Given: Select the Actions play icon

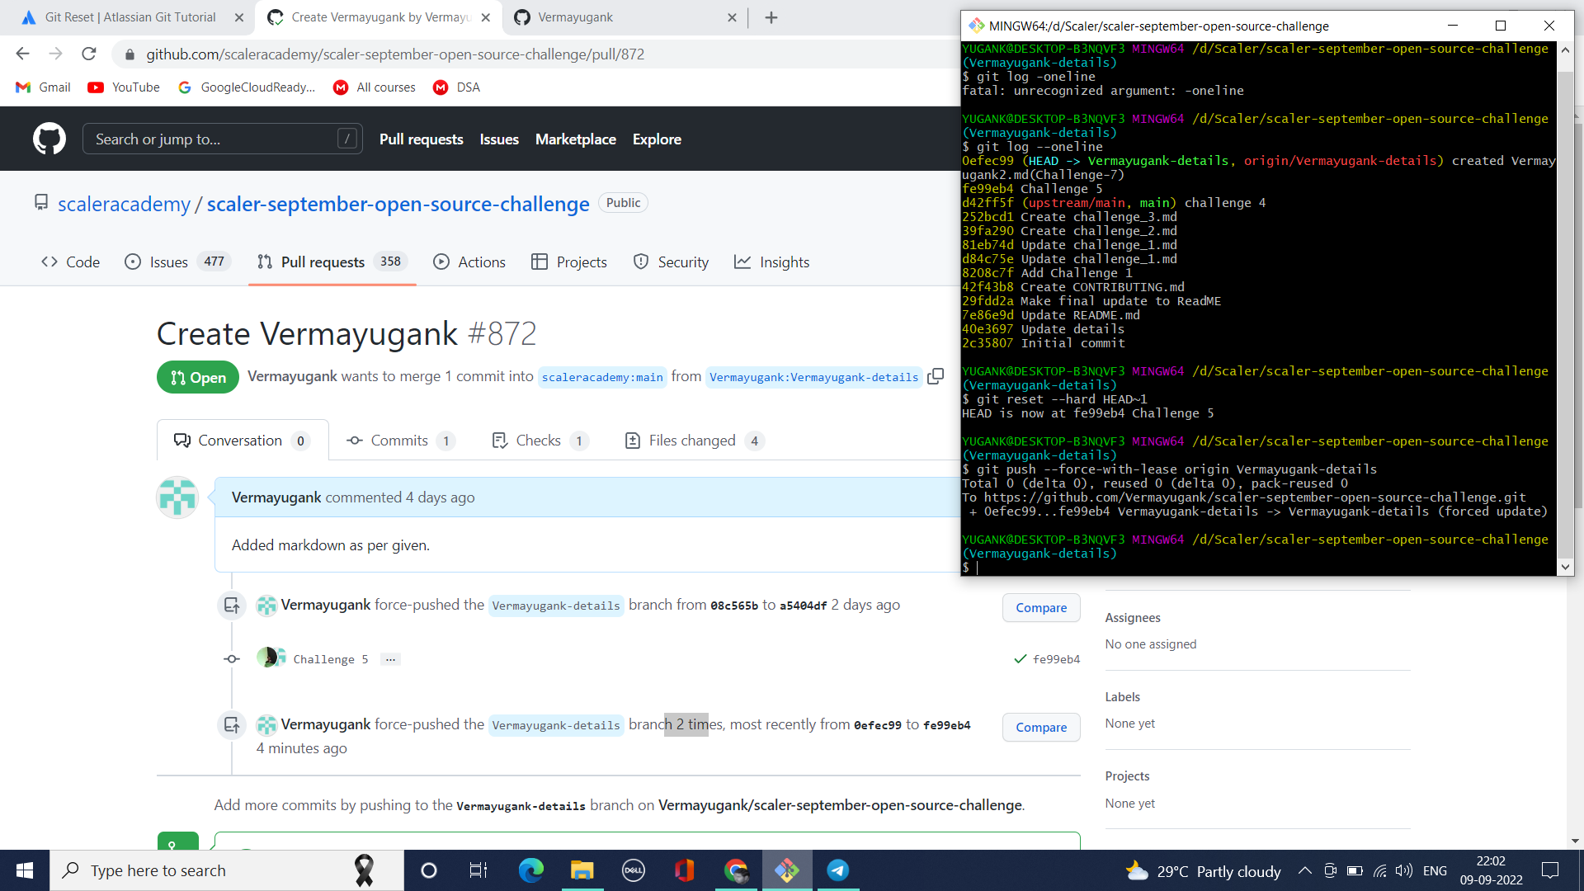Looking at the screenshot, I should [441, 262].
